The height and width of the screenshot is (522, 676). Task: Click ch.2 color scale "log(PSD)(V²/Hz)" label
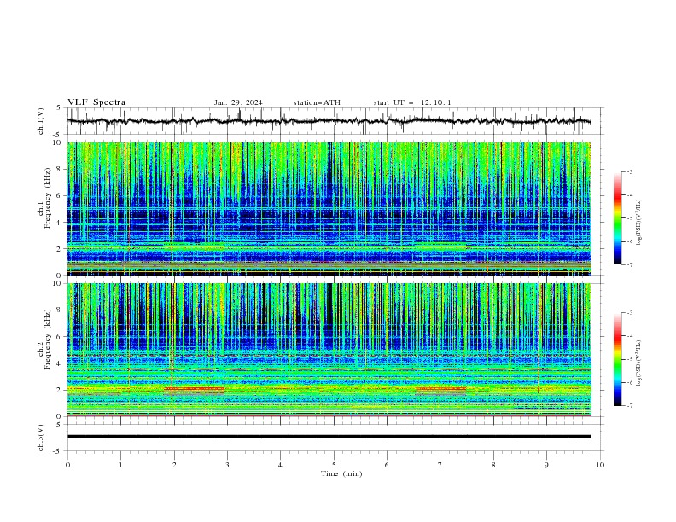(639, 363)
